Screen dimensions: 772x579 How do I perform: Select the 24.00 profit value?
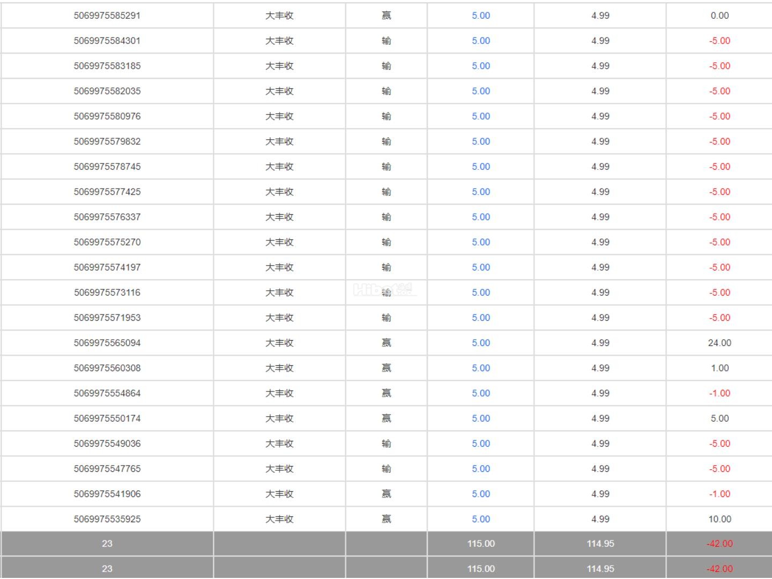tap(719, 343)
